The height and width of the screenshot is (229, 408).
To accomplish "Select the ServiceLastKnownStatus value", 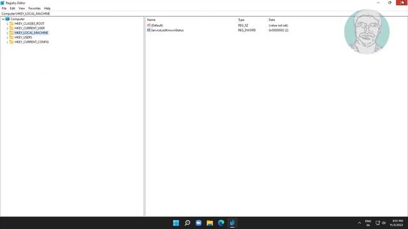I will click(167, 30).
